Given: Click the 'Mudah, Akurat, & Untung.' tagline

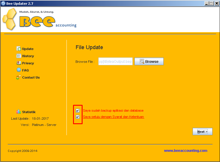Looking at the screenshot, I should coord(37,12).
